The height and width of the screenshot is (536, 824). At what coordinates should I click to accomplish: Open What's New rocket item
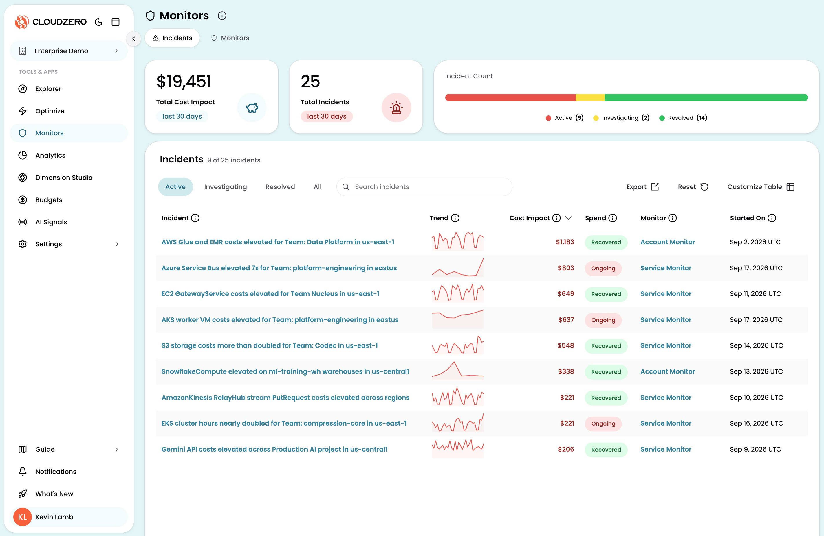click(x=69, y=494)
